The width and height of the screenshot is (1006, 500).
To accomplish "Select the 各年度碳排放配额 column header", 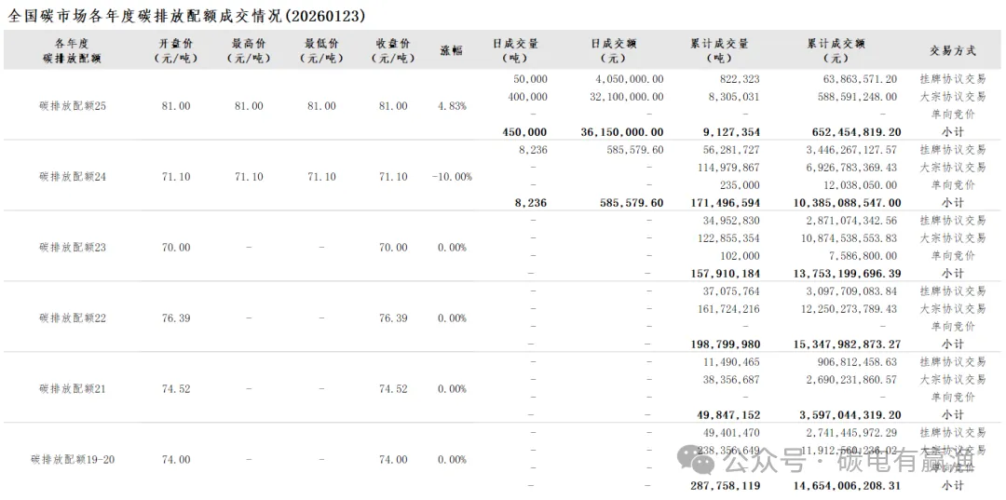I will pyautogui.click(x=72, y=50).
